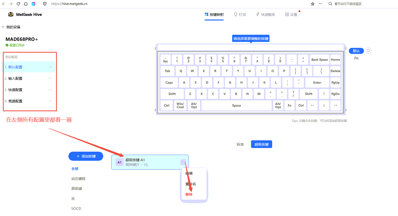Click the browser home icon

pos(26,4)
